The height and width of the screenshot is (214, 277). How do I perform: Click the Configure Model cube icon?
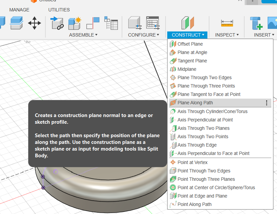coord(135,23)
